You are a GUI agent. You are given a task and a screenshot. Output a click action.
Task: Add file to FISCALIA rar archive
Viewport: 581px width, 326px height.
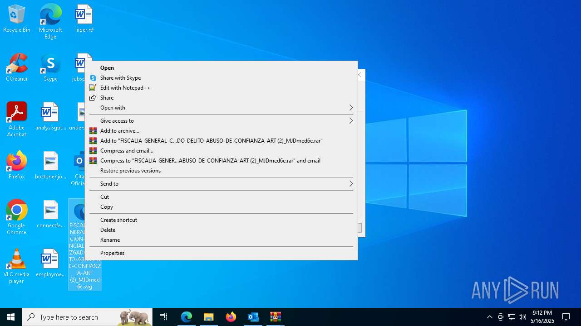coord(221,141)
